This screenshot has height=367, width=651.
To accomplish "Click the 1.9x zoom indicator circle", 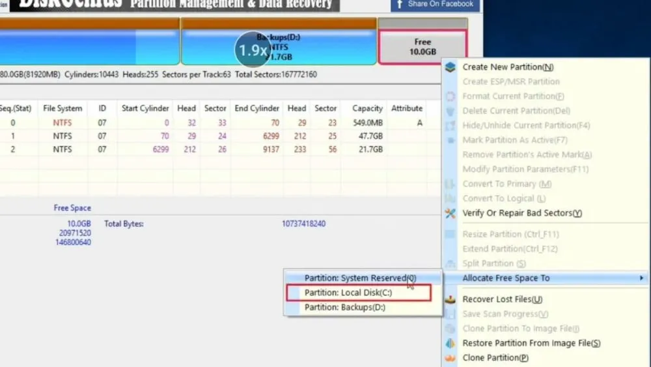I will pyautogui.click(x=252, y=50).
